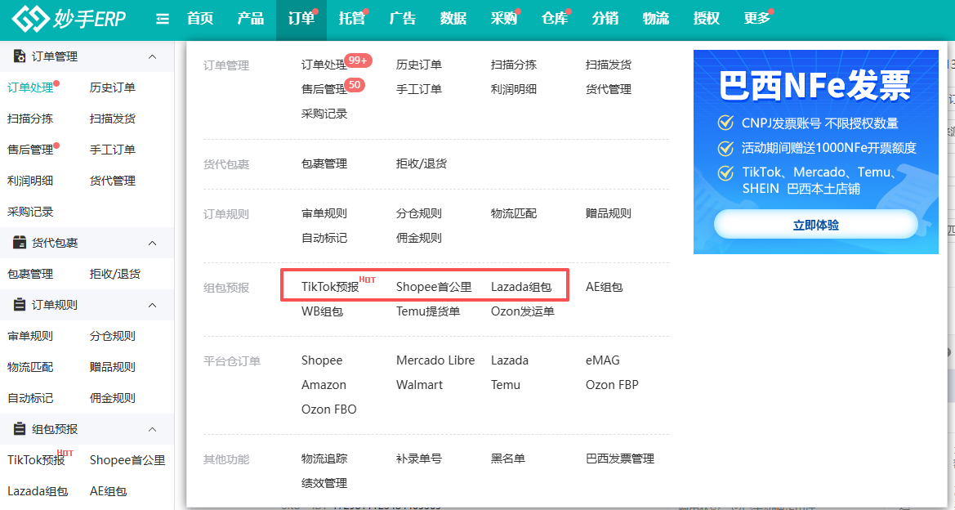Screen dimensions: 955x510
Task: Click the 组包预报 sidebar section icon
Action: (20, 430)
